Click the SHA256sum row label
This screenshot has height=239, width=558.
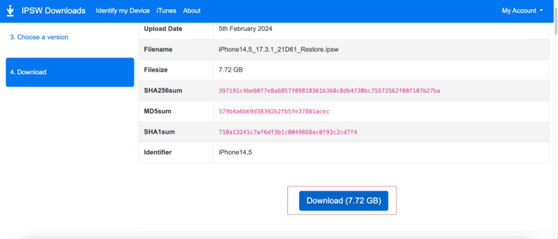pos(163,90)
